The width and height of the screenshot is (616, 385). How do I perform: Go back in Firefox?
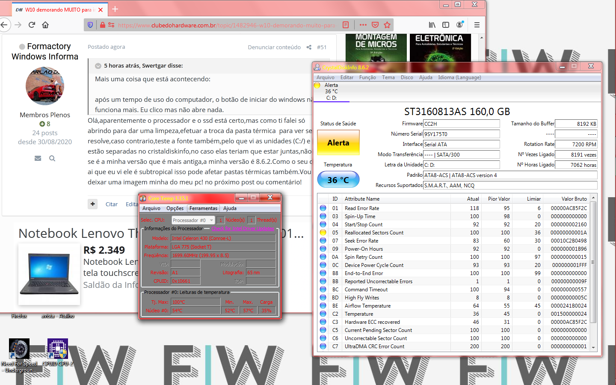pos(4,25)
